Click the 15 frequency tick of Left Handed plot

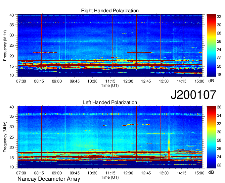click(x=12, y=158)
